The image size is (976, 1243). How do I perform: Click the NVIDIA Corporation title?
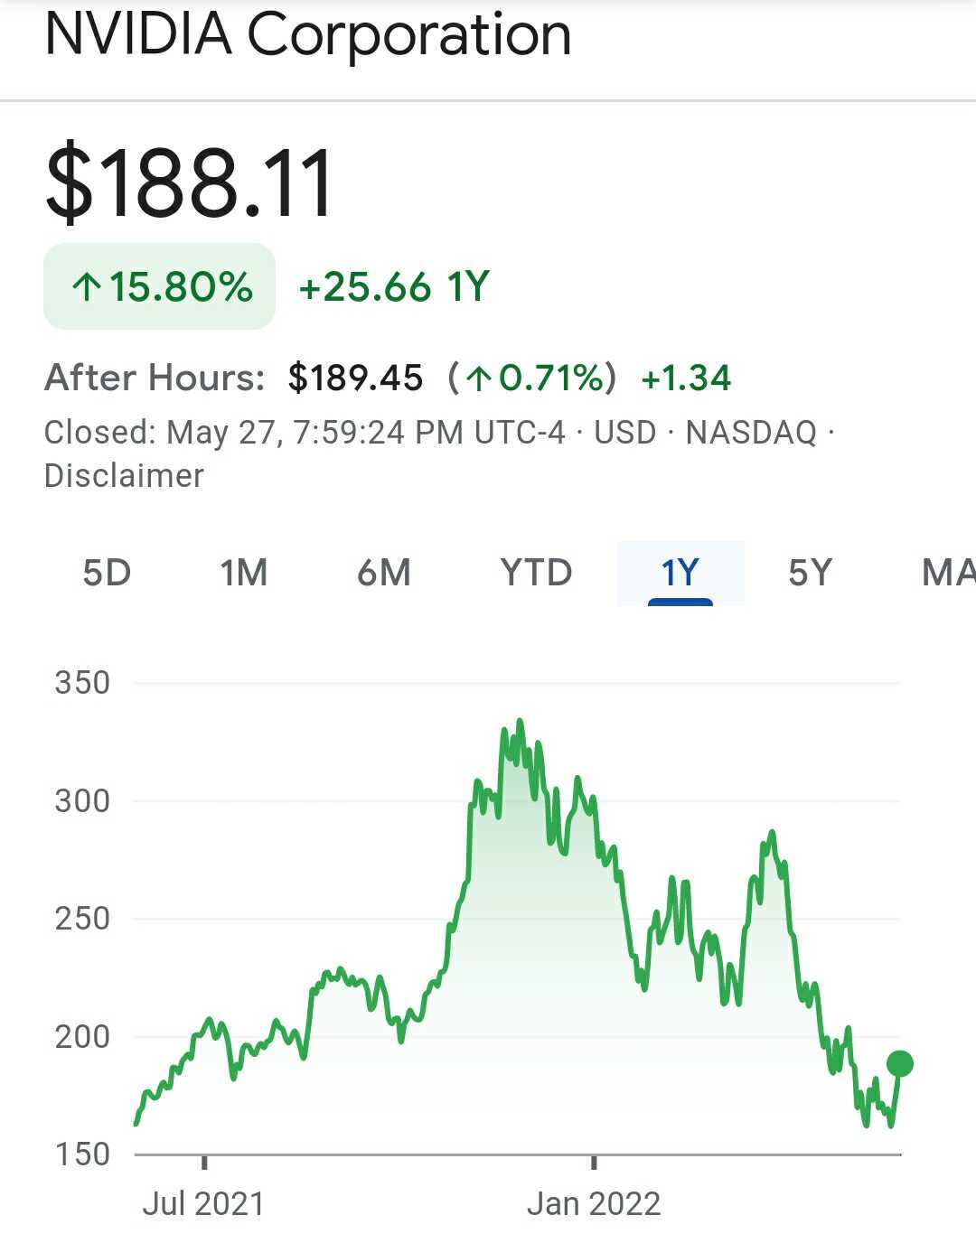click(307, 34)
